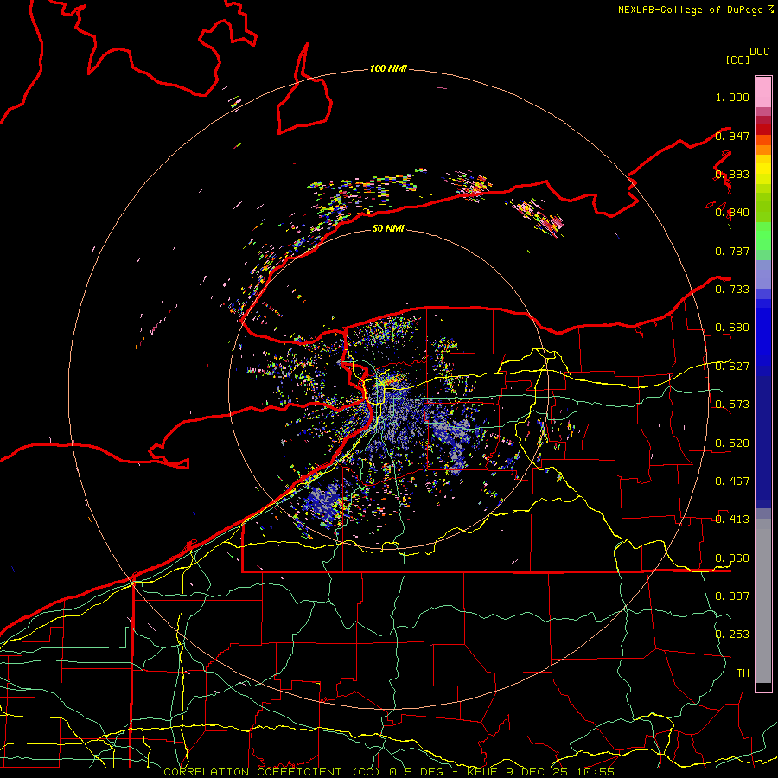This screenshot has height=778, width=778.
Task: Click the 0.787 scale value
Action: [732, 251]
